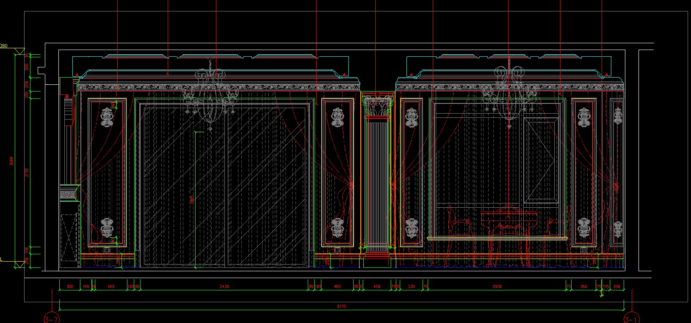This screenshot has width=691, height=323.
Task: Click the 2000 dimension text
Action: [x=497, y=287]
